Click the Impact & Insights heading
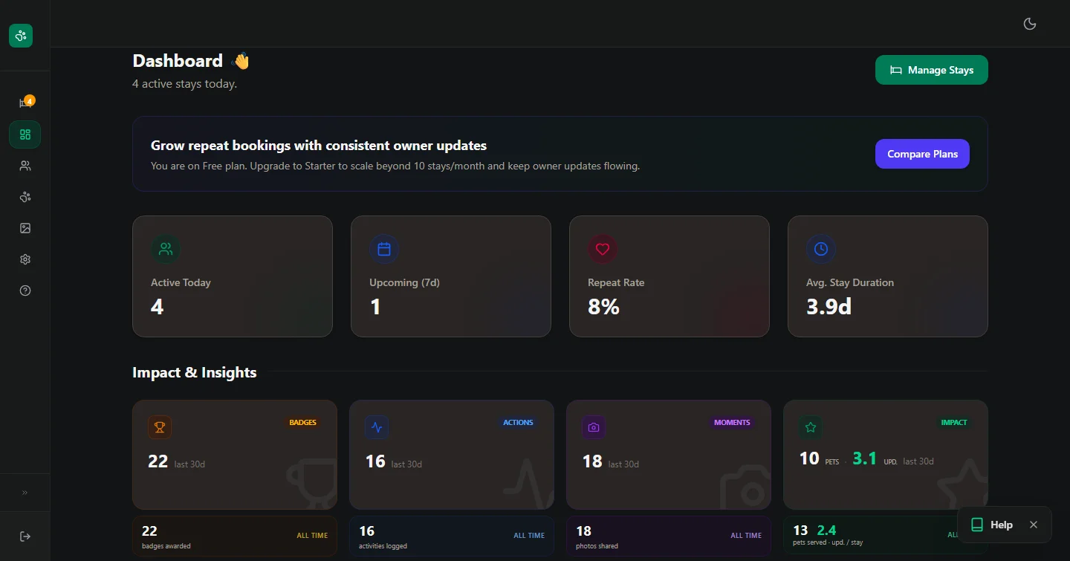The image size is (1070, 561). [195, 372]
